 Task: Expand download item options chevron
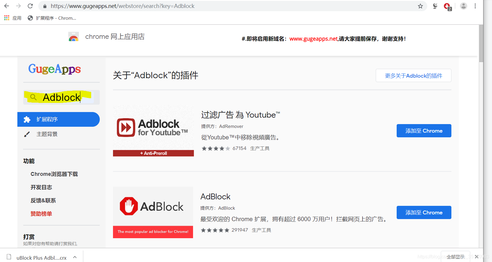pyautogui.click(x=75, y=257)
